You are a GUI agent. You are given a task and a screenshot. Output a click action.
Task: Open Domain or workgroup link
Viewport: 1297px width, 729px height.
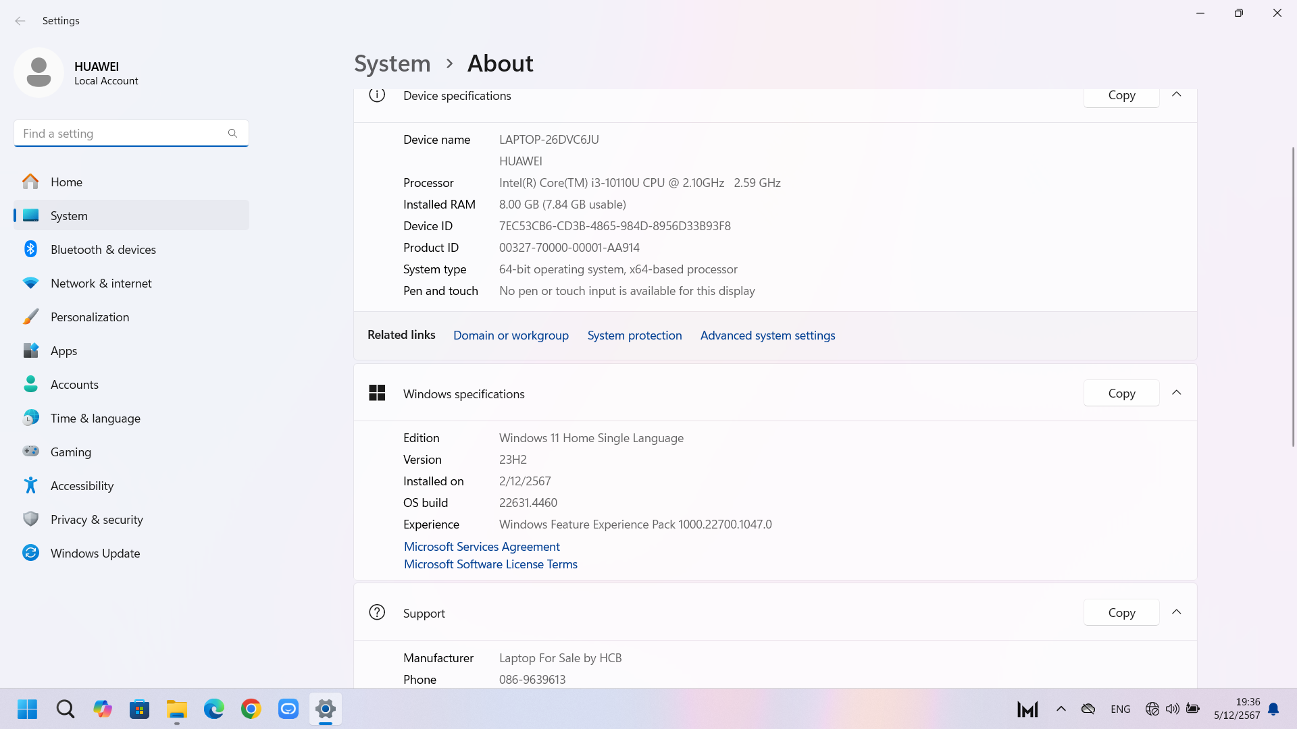(511, 335)
